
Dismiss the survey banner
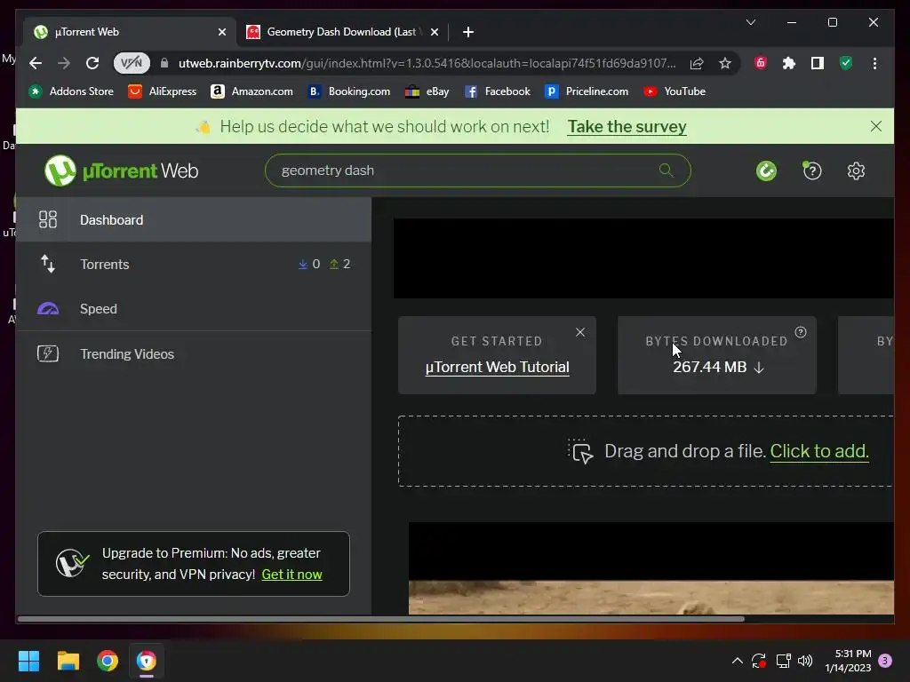click(875, 126)
